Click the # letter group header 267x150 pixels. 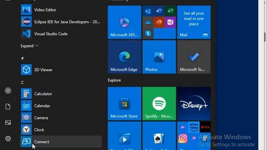click(22, 58)
